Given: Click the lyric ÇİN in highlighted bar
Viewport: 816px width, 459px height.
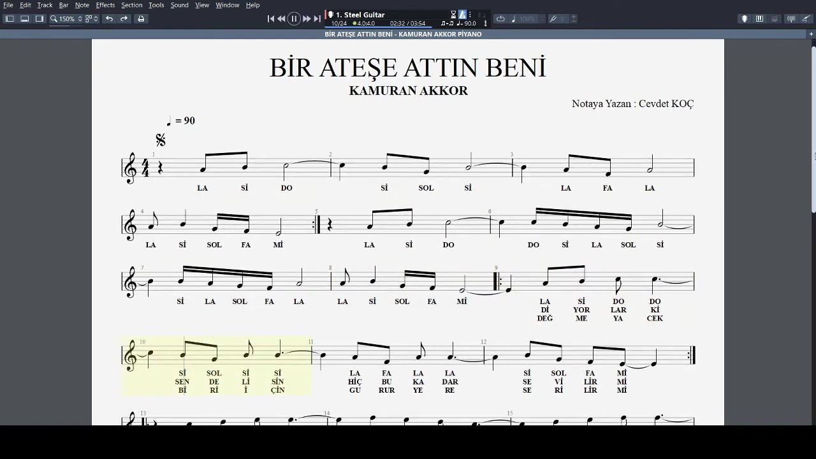Looking at the screenshot, I should (x=277, y=390).
